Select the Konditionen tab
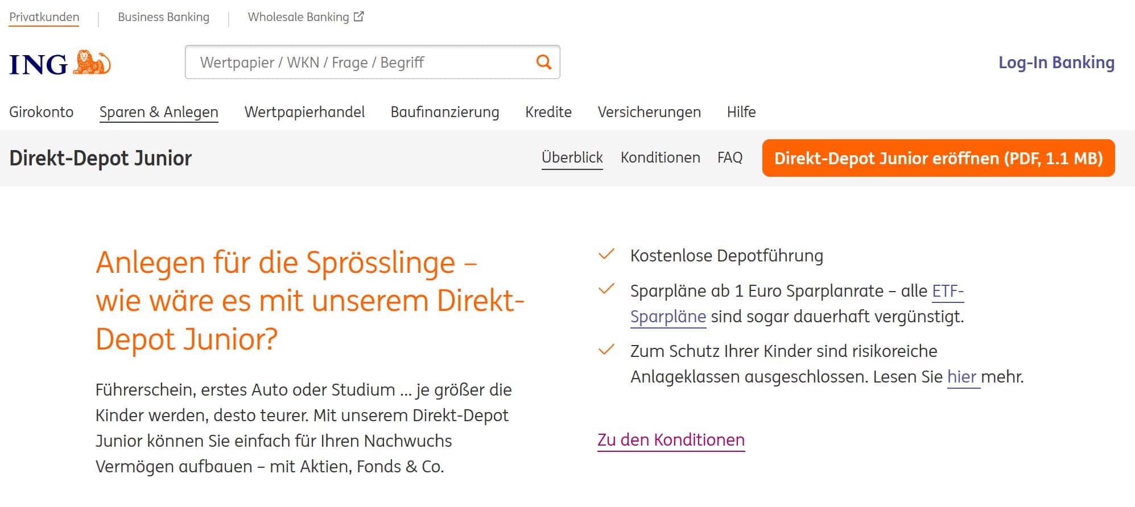This screenshot has height=507, width=1135. point(660,157)
